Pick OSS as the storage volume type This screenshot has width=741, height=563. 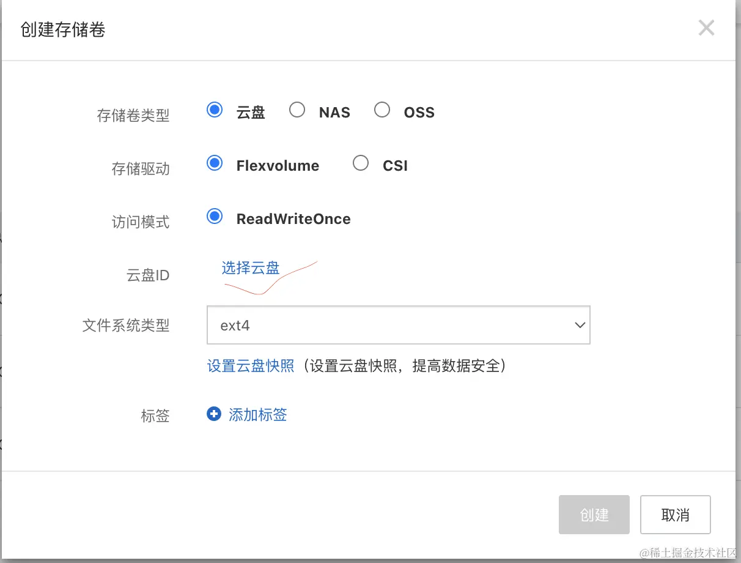click(x=382, y=110)
